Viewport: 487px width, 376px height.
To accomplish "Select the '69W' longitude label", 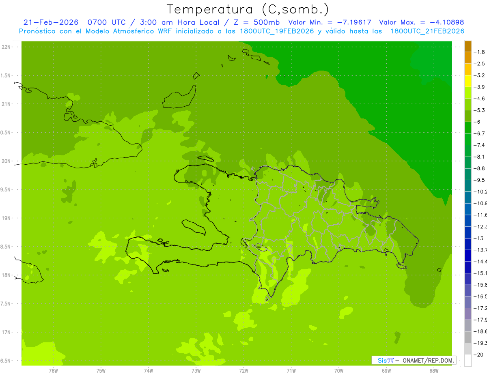I will tap(386, 371).
